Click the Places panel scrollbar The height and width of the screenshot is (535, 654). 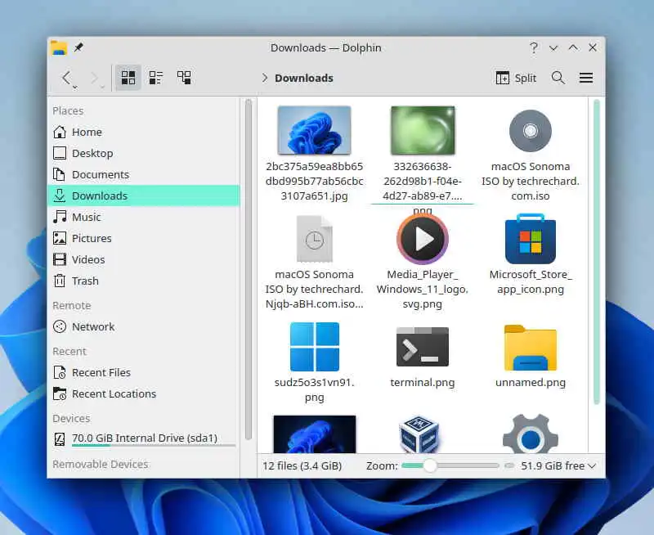pos(249,269)
